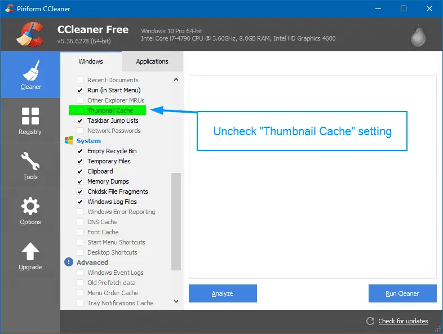Click the cleaner list scrollbar thumb

click(176, 221)
